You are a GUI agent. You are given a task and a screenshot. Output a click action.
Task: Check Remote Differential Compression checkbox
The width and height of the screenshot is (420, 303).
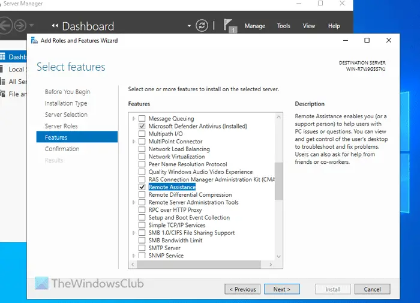point(142,194)
